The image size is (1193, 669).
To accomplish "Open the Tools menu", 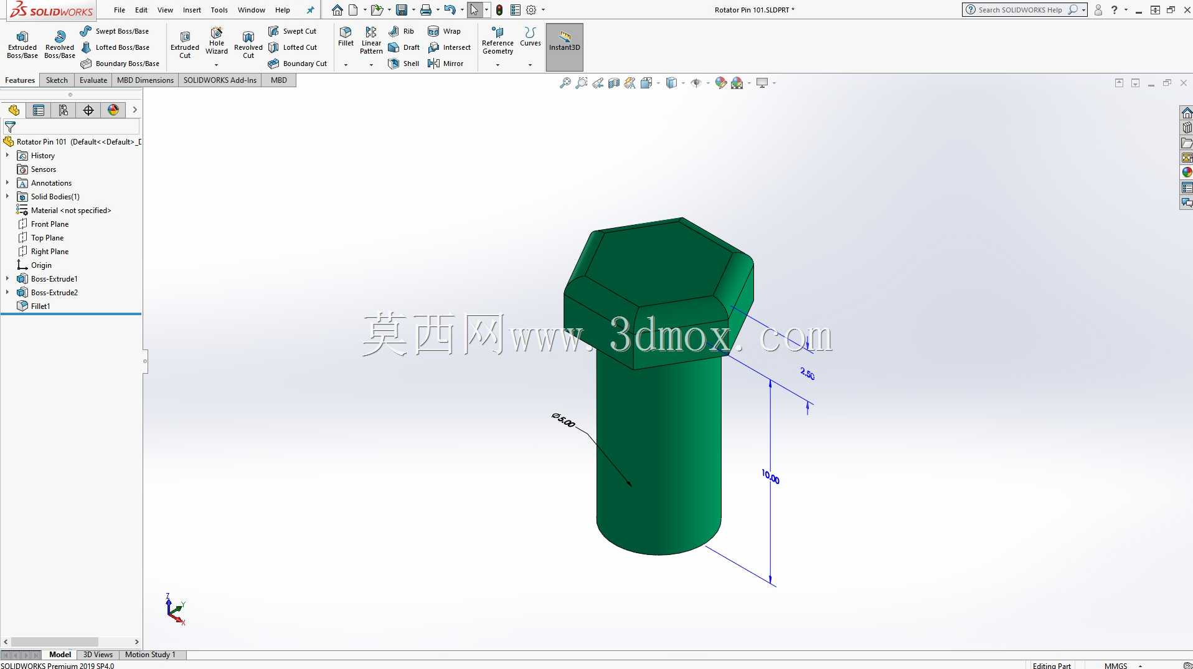I will [x=219, y=10].
